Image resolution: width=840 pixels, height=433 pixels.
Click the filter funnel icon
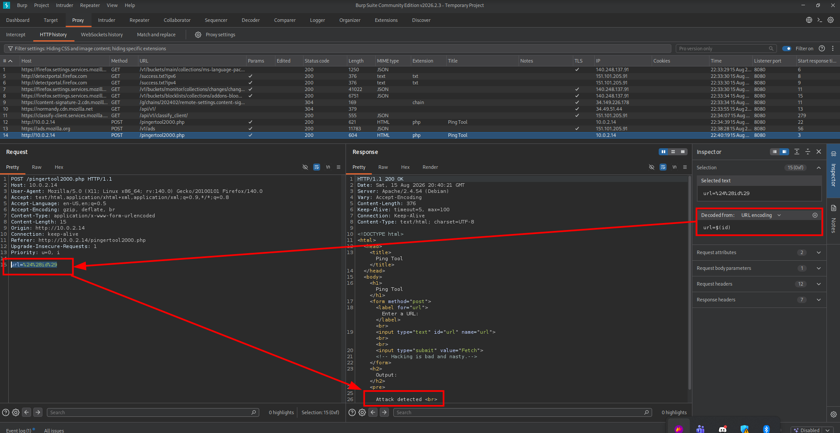coord(11,49)
